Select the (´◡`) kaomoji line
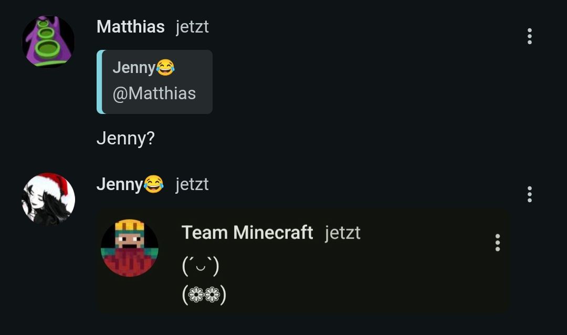The width and height of the screenshot is (567, 335). click(x=201, y=266)
